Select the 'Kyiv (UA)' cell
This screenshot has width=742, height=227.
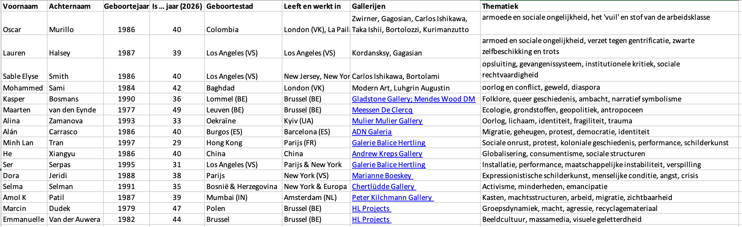point(316,121)
